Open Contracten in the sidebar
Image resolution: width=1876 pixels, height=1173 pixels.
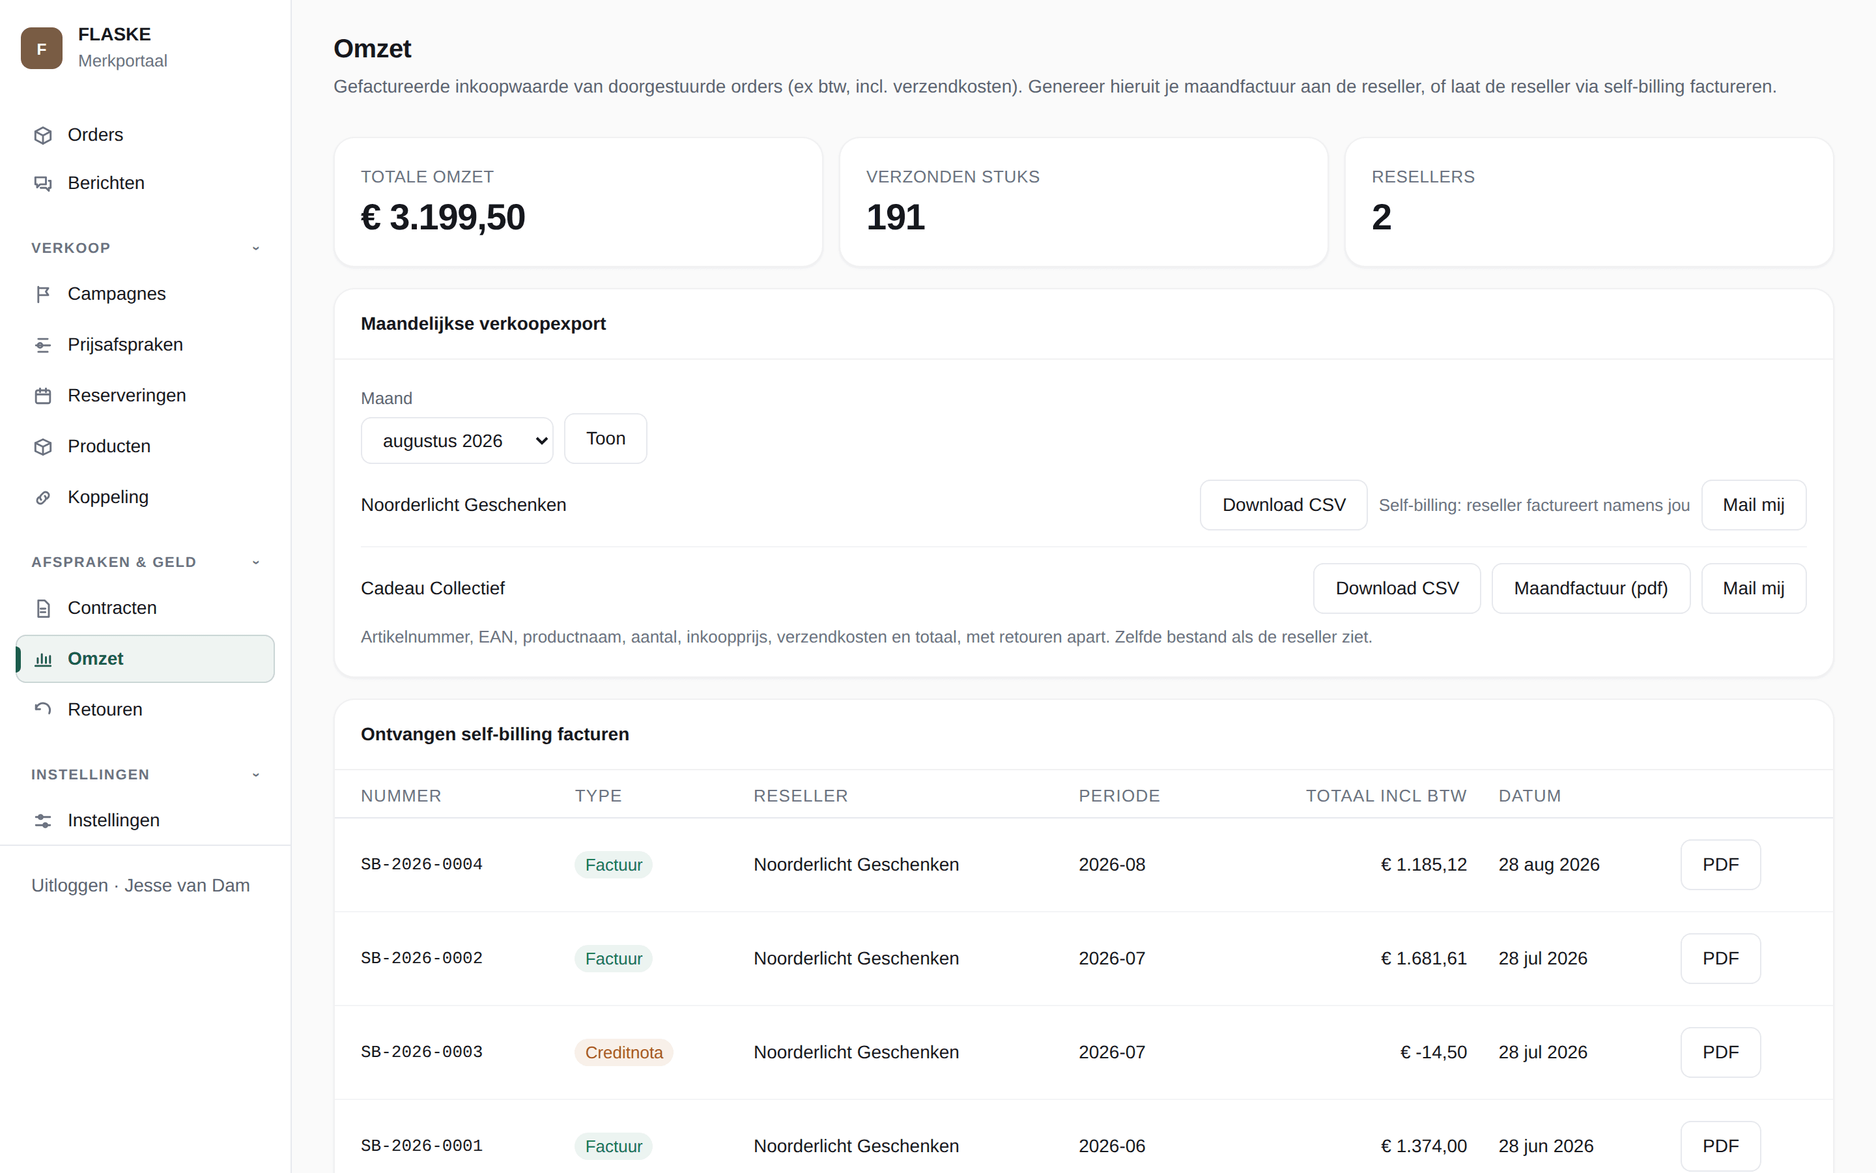(x=145, y=608)
